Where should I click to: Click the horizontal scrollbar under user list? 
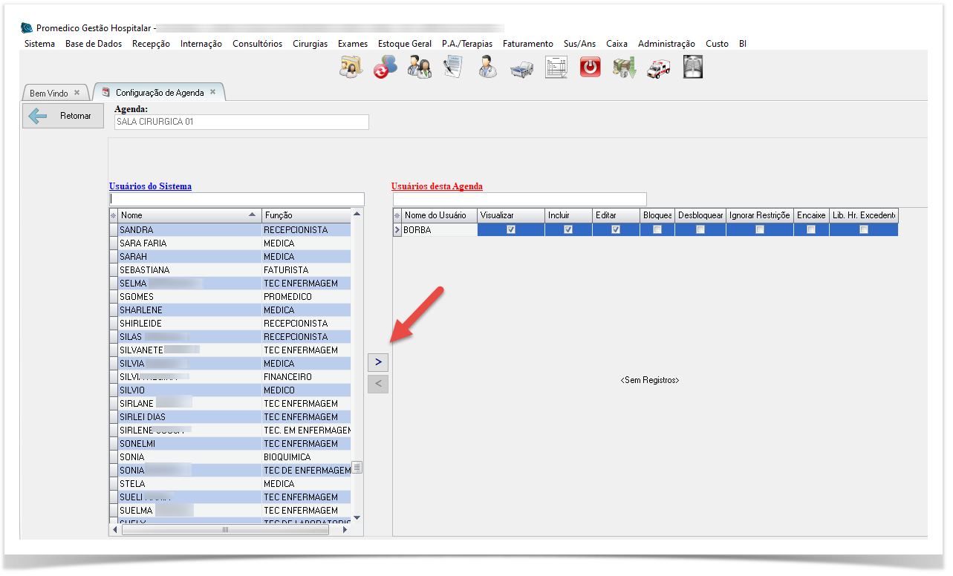pos(226,530)
